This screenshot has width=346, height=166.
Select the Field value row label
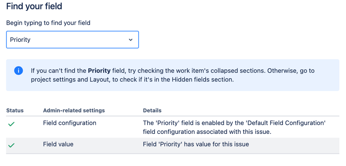point(58,144)
